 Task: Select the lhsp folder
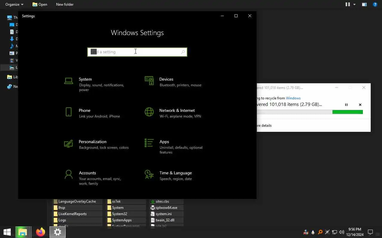pos(59,208)
